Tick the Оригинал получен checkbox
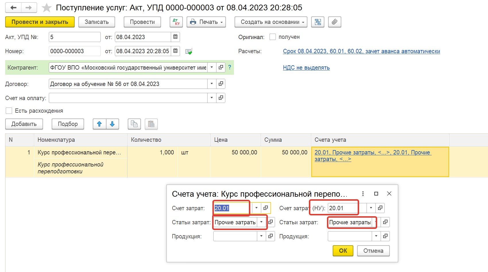 273,37
